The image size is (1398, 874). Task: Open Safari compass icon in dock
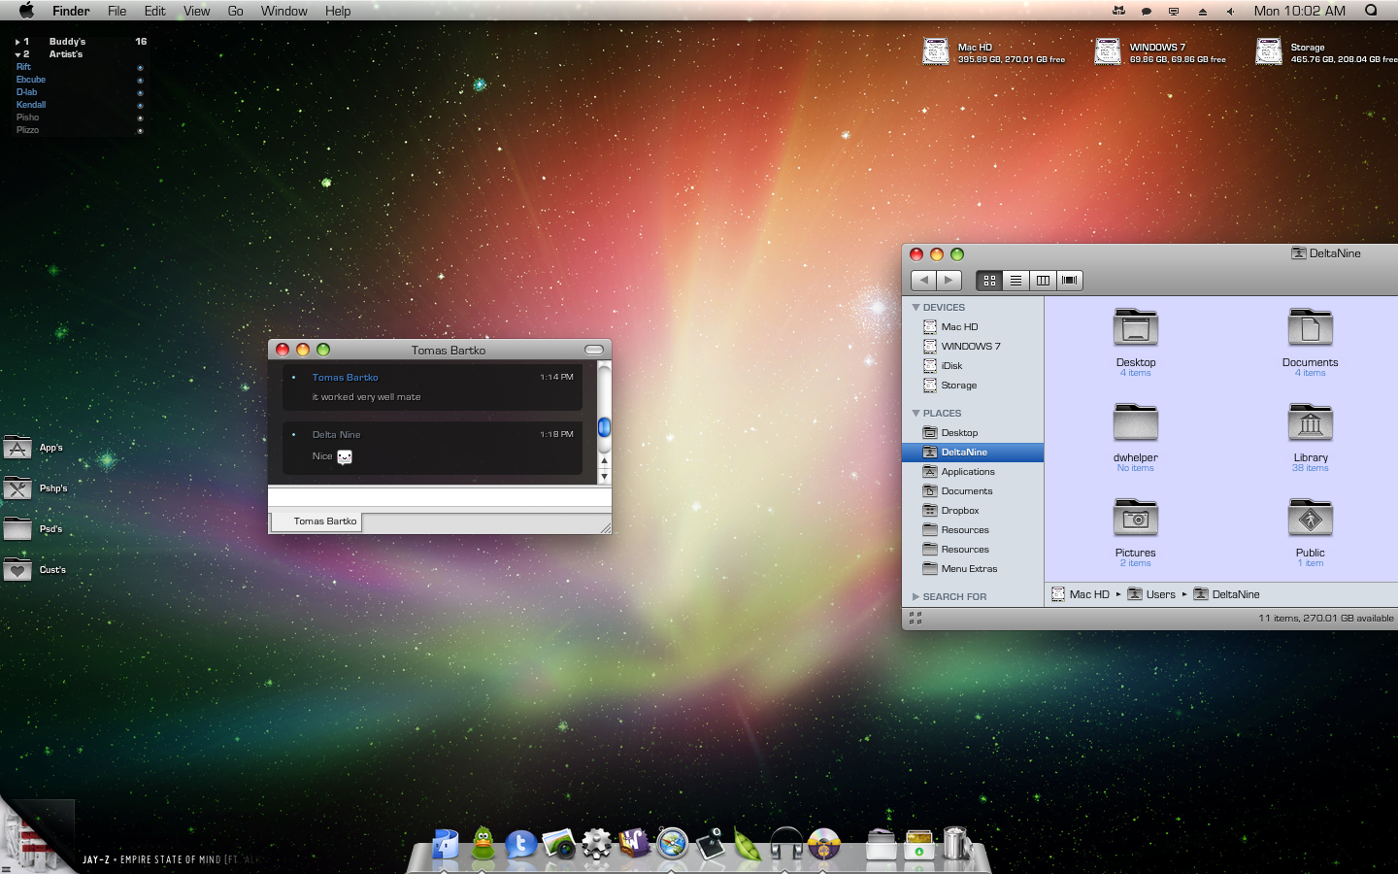click(672, 843)
